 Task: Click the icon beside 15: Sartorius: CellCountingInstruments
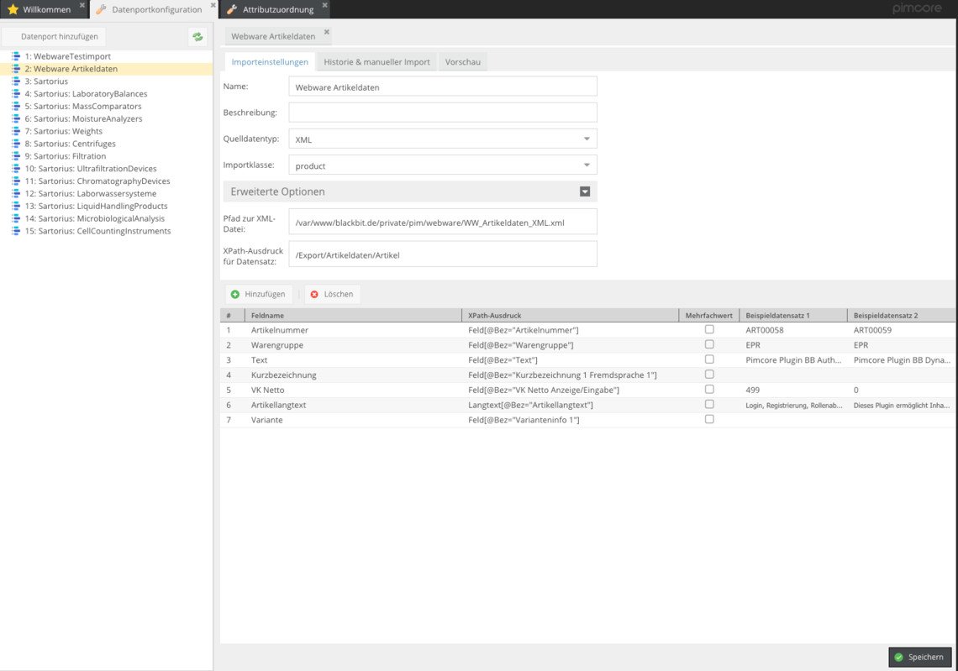click(17, 231)
